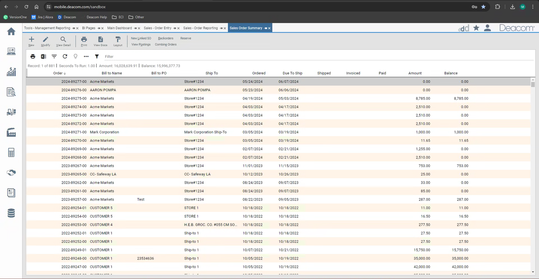The height and width of the screenshot is (279, 539).
Task: Switch to the Main Dashboard tab
Action: coord(119,28)
